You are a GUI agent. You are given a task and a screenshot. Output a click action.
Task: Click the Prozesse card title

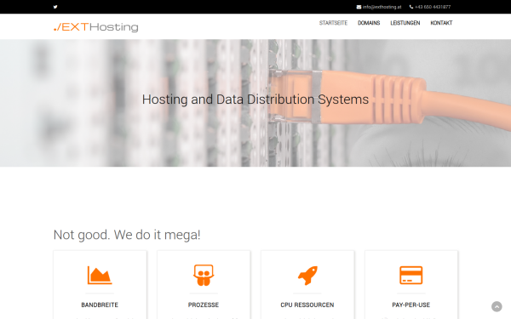tap(204, 305)
